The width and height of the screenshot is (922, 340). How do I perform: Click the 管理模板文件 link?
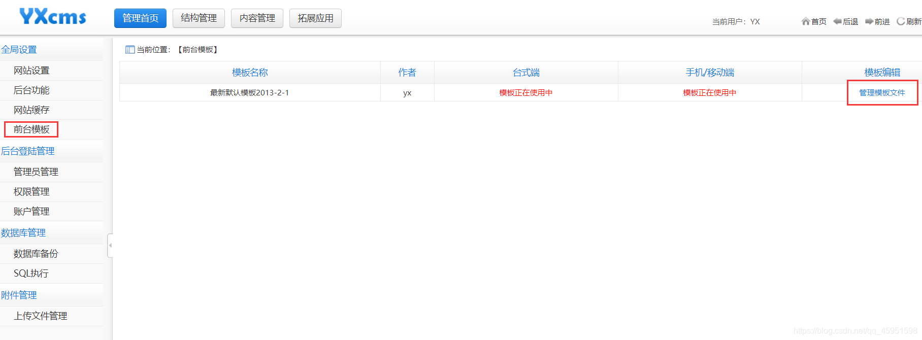pos(882,93)
